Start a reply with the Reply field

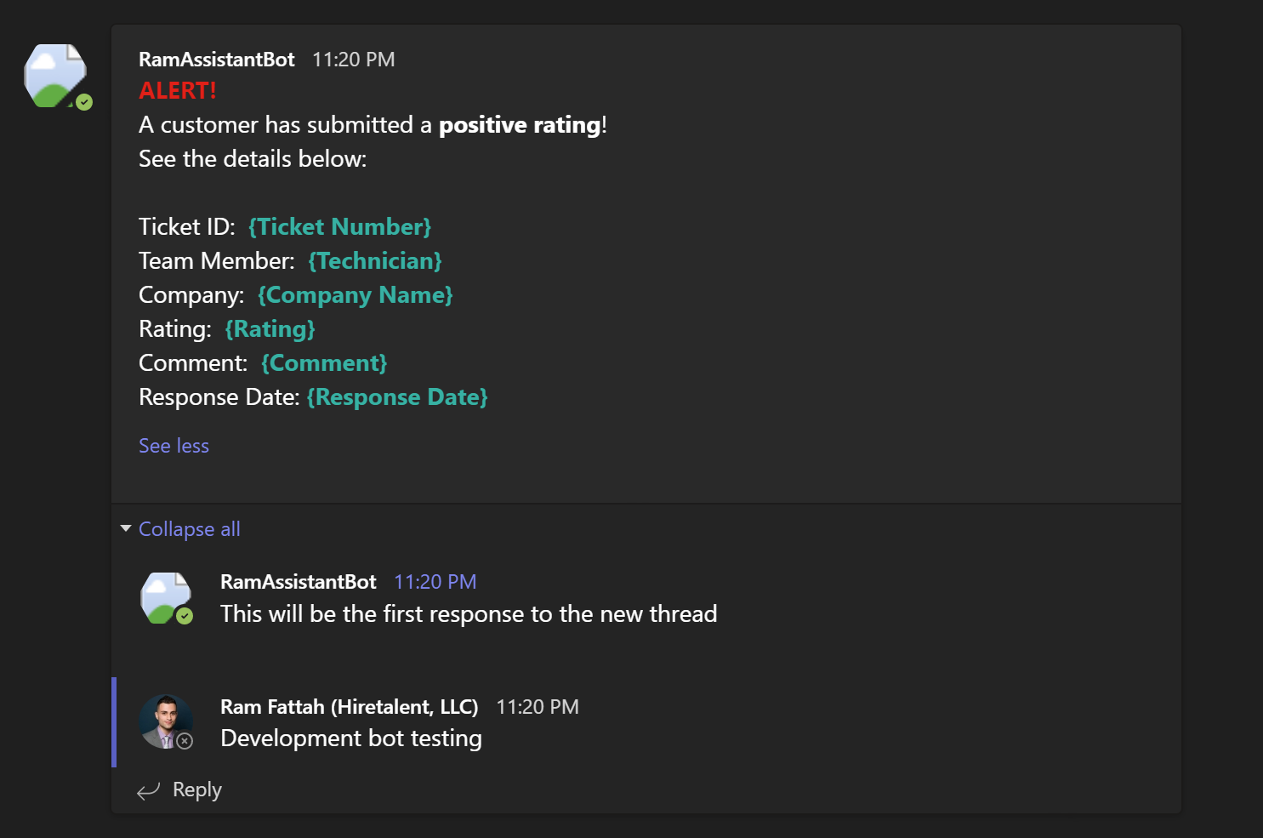(196, 790)
